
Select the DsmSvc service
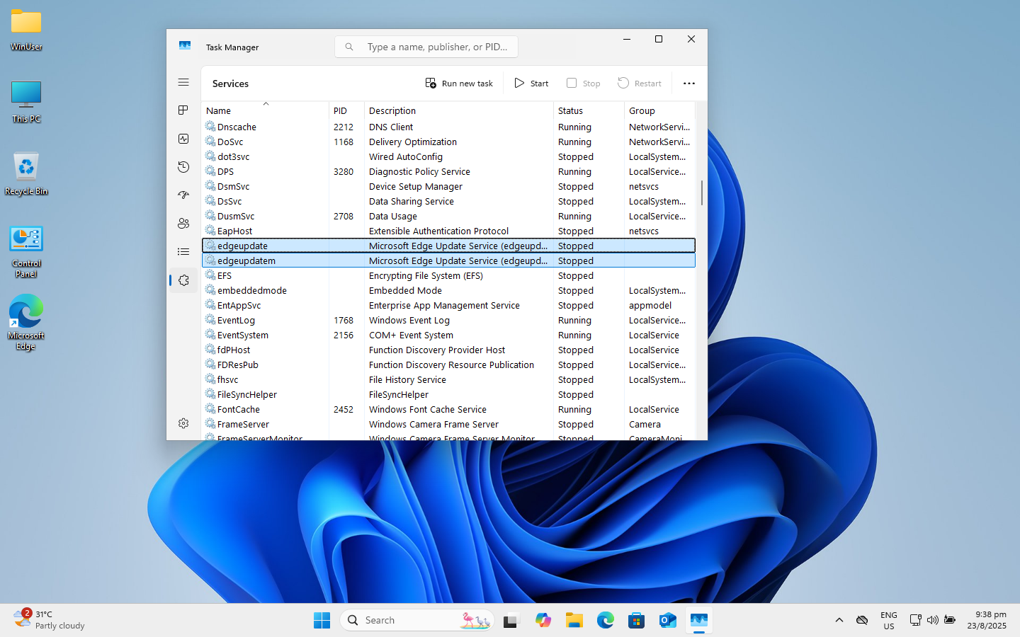click(448, 186)
